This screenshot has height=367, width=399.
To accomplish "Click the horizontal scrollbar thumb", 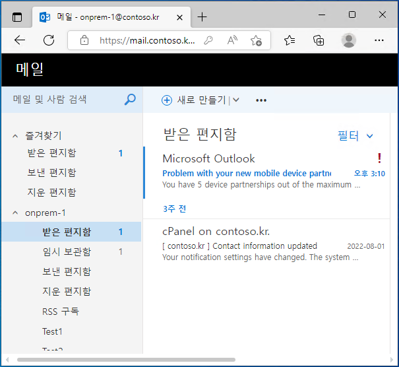I will 126,360.
